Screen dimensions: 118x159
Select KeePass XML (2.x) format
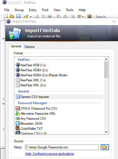click(33, 85)
